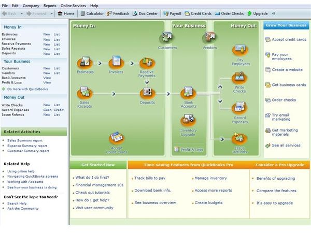This screenshot has width=311, height=233.
Task: Click the Accept credit cards service link
Action: (x=289, y=39)
